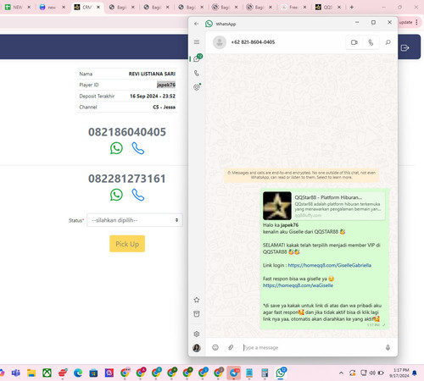Show hidden system tray icons
Screen dimensions: 424x381
(x=341, y=373)
